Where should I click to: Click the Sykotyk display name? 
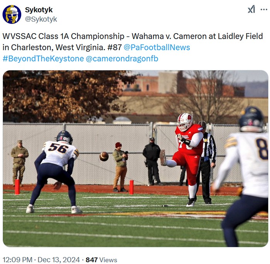click(39, 10)
